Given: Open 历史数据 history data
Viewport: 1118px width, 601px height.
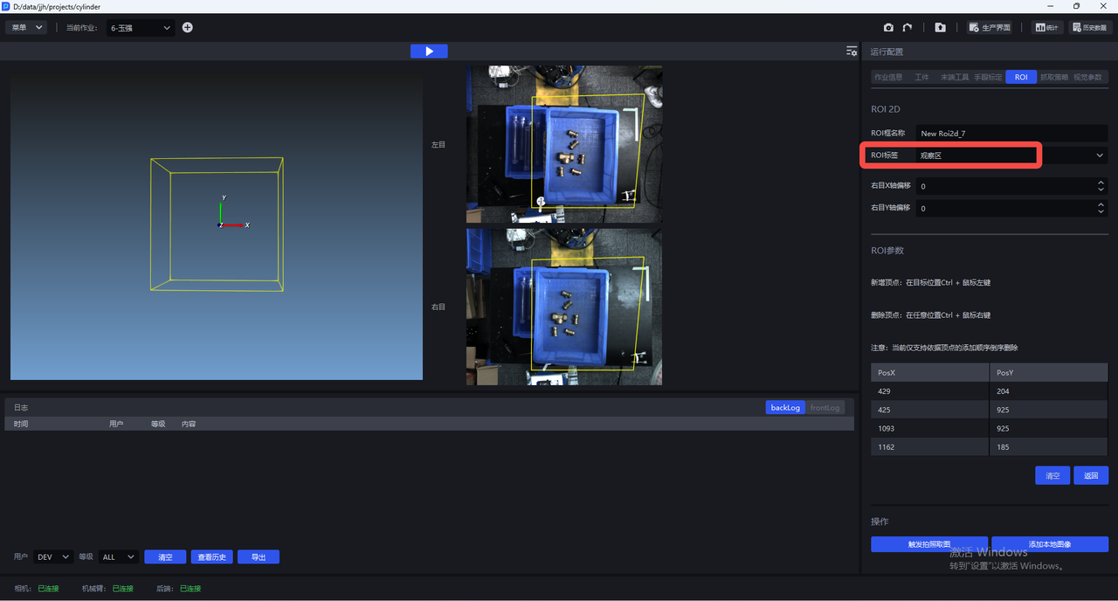Looking at the screenshot, I should pos(1088,28).
